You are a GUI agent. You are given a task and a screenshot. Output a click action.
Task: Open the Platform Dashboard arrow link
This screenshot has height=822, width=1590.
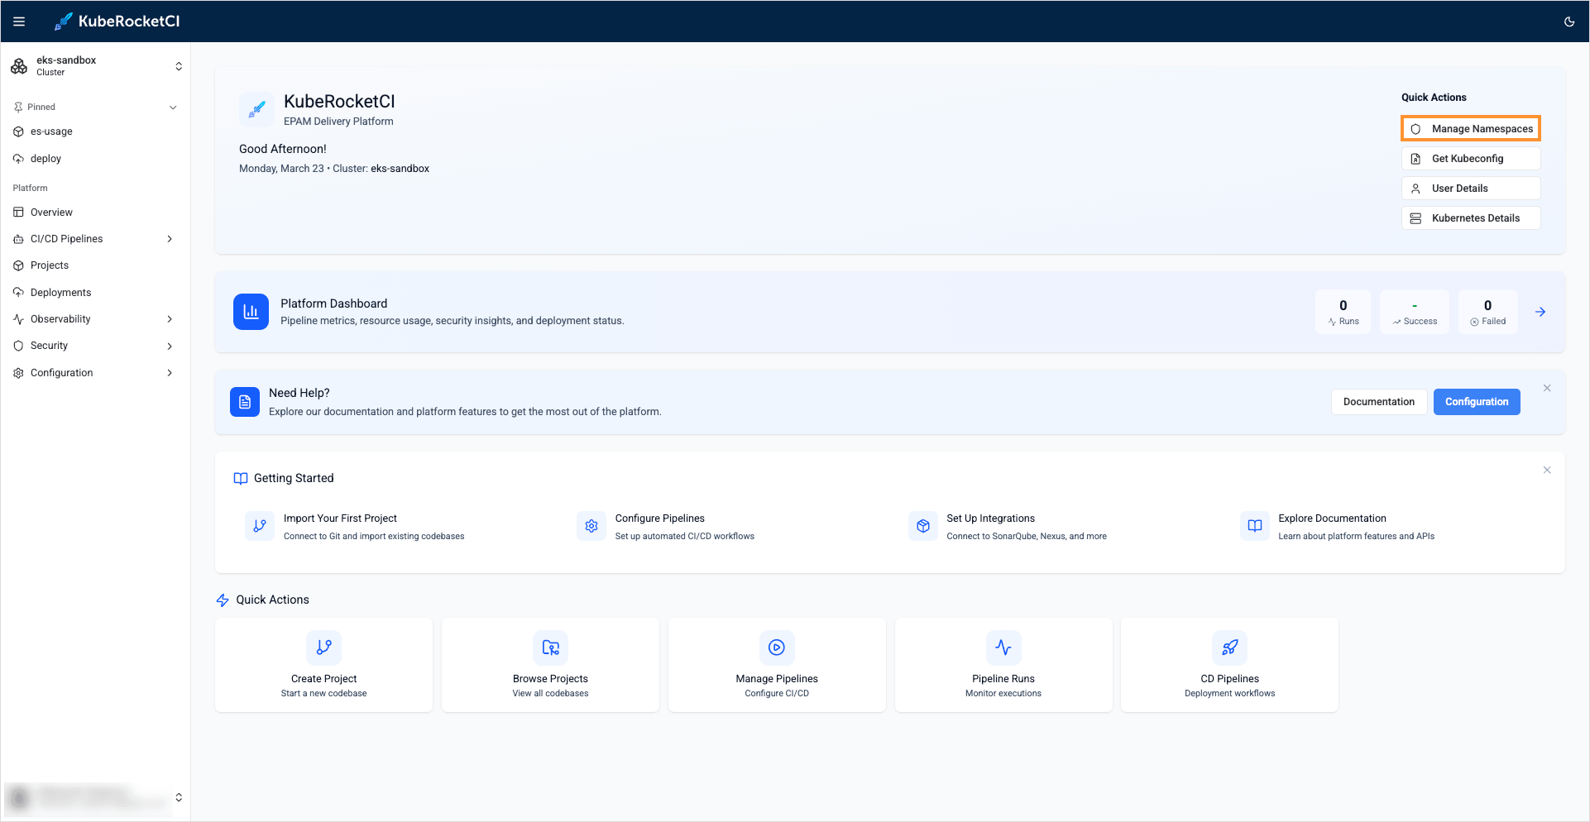(x=1540, y=312)
